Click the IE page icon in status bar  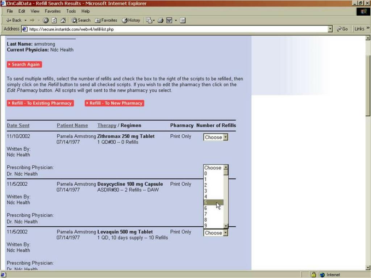tap(3, 275)
